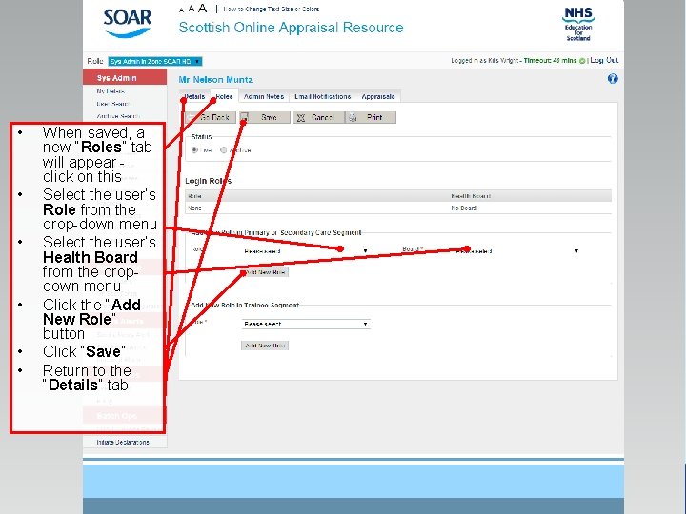Click the Health Board column header

pyautogui.click(x=471, y=196)
